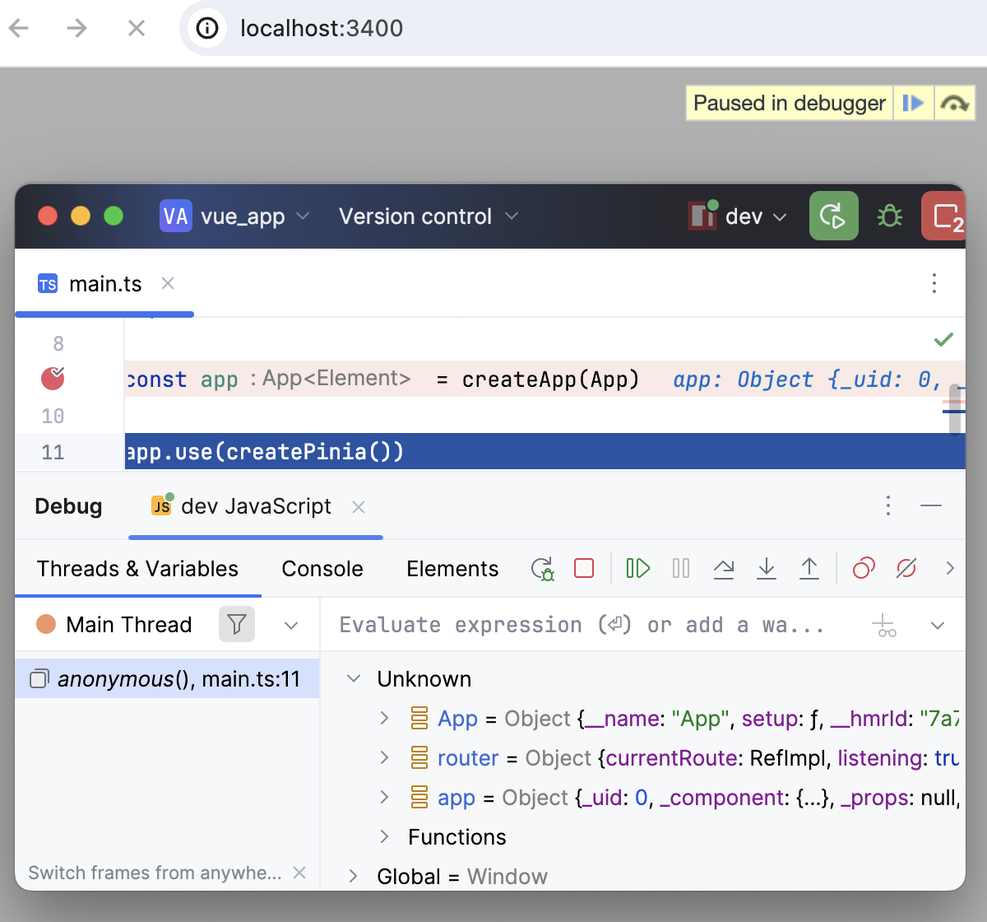
Task: Start the debug configuration with bug icon
Action: click(x=889, y=216)
